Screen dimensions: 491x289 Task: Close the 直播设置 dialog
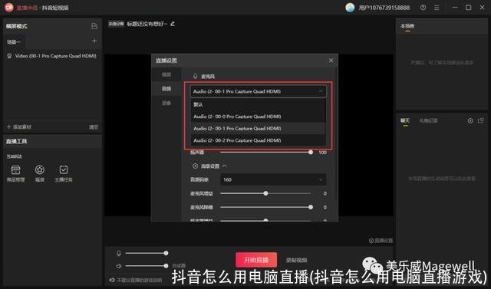tap(331, 61)
